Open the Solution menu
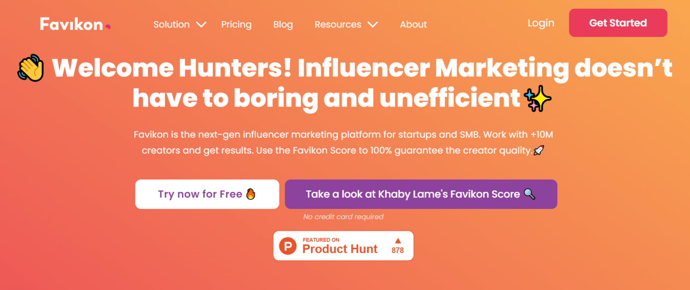Screen dimensions: 690x290 [172, 25]
